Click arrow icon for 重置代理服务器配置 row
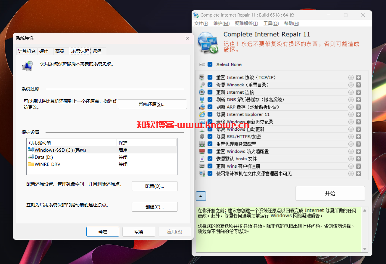 358,144
